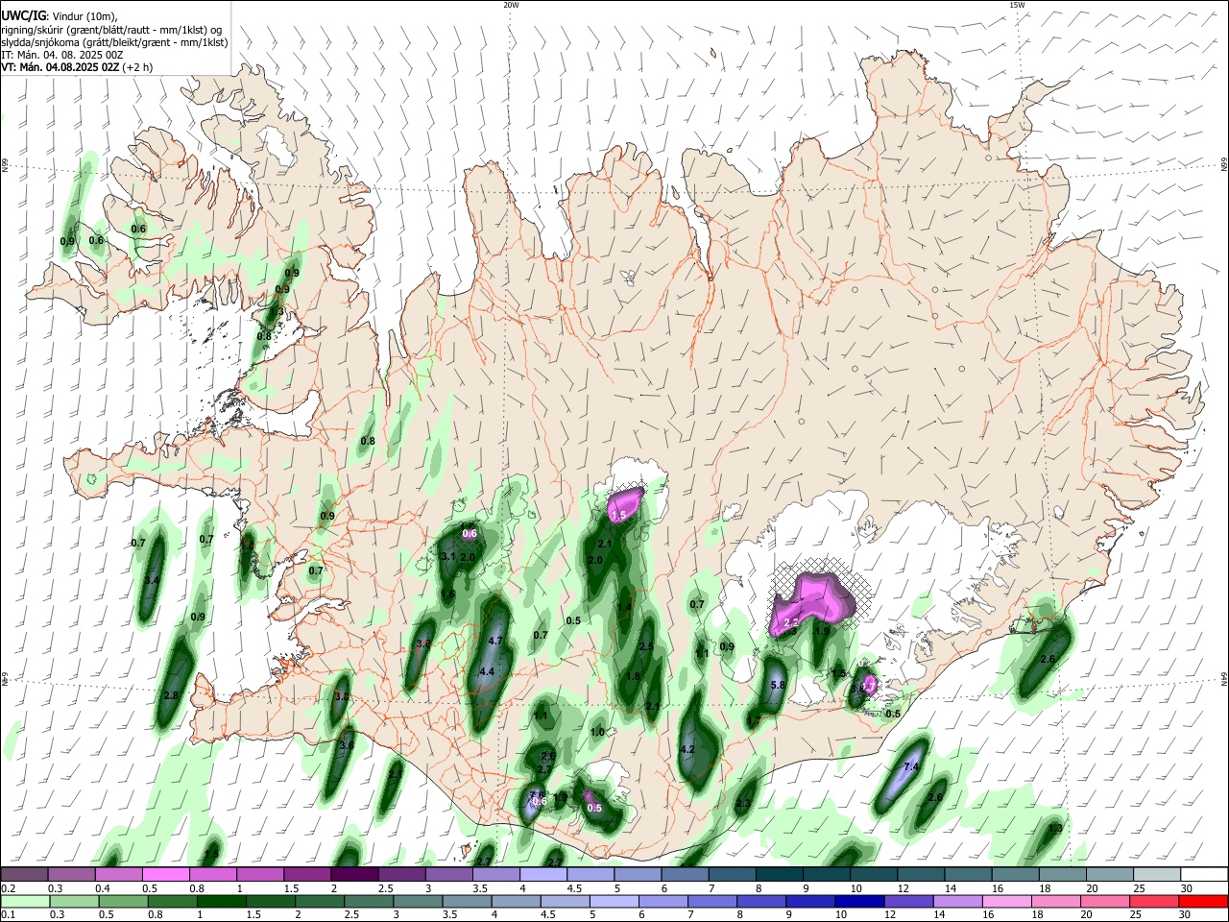The width and height of the screenshot is (1229, 922).
Task: Click the '1.8' precipitation value
Action: pyautogui.click(x=633, y=676)
